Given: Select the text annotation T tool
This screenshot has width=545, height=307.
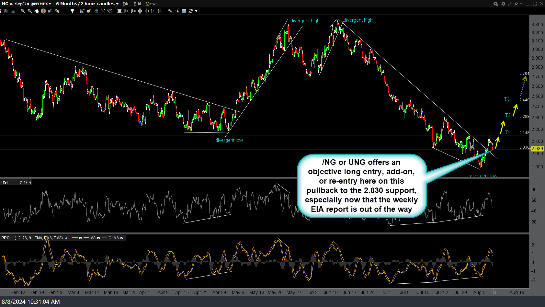Looking at the screenshot, I should [184, 11].
